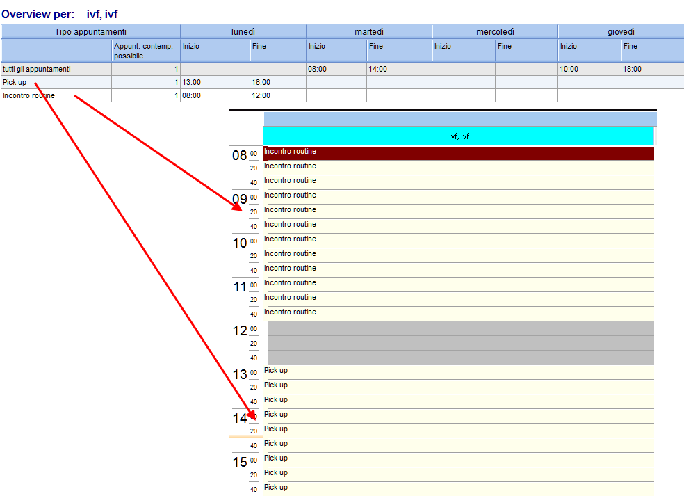684x496 pixels.
Task: Select the Incontro routine slot at 09:40
Action: click(459, 226)
